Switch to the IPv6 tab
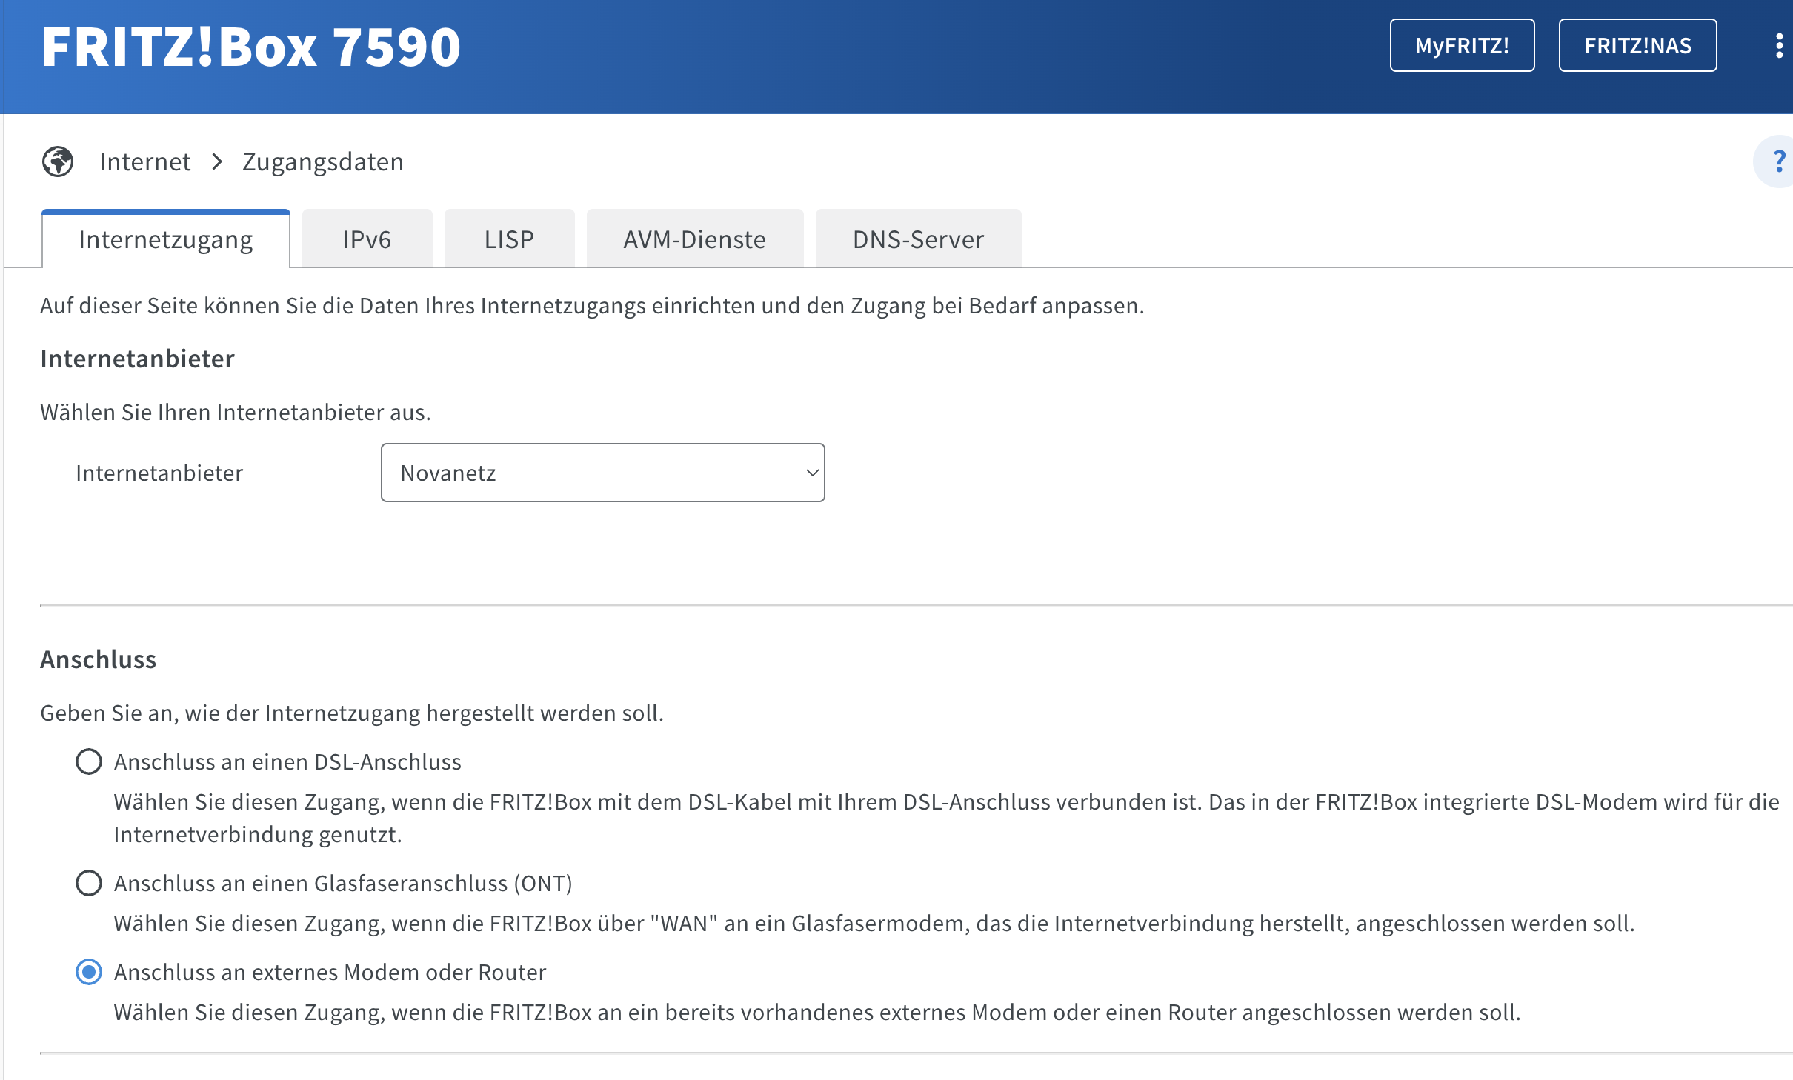Screen dimensions: 1793x1080 [x=367, y=239]
